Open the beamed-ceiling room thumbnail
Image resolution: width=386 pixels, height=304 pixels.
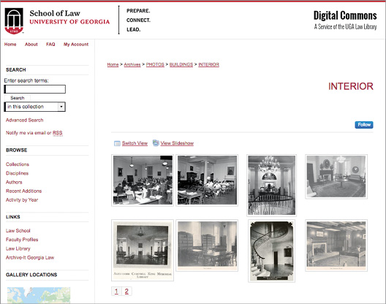(336, 246)
